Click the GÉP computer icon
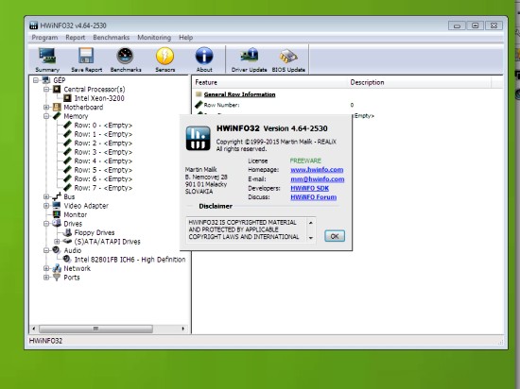Viewport: 520px width, 389px height. [x=46, y=80]
